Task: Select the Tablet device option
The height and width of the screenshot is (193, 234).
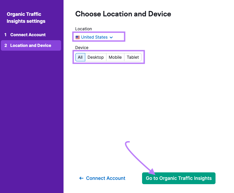Action: point(133,57)
